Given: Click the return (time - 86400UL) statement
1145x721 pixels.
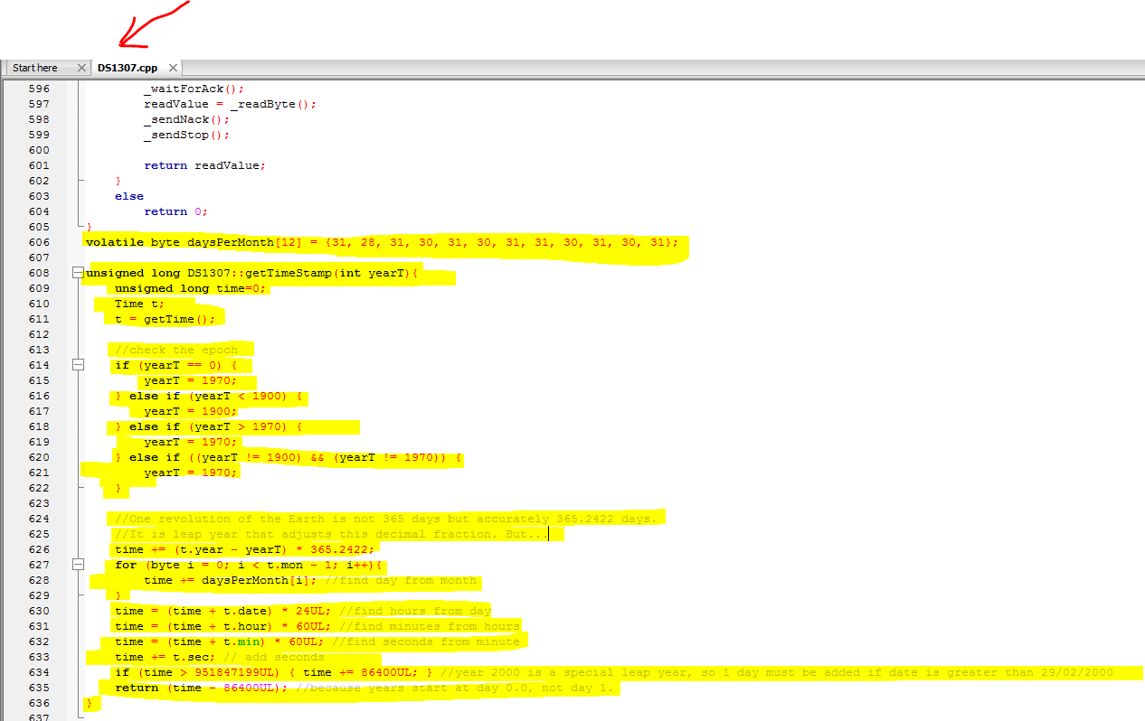Looking at the screenshot, I should pos(201,688).
